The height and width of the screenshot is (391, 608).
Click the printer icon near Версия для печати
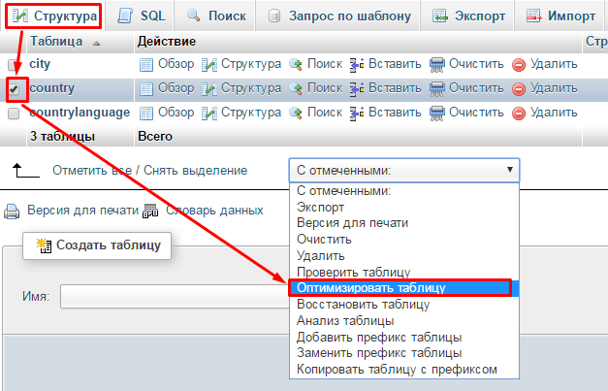12,212
